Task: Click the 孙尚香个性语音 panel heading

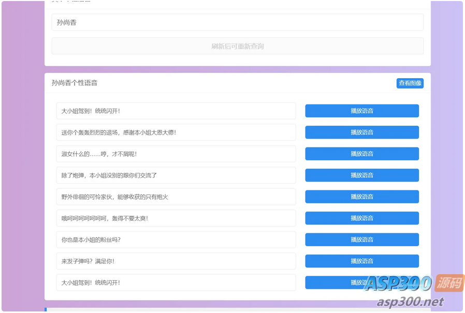Action: point(75,83)
